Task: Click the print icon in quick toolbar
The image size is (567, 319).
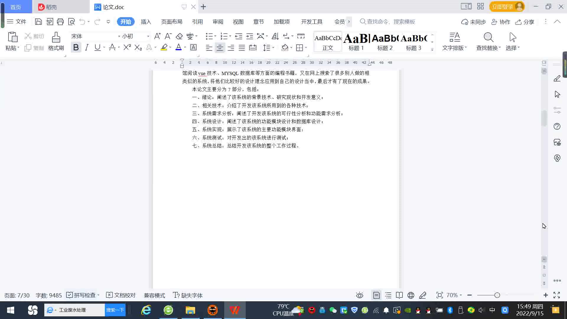Action: [x=60, y=22]
